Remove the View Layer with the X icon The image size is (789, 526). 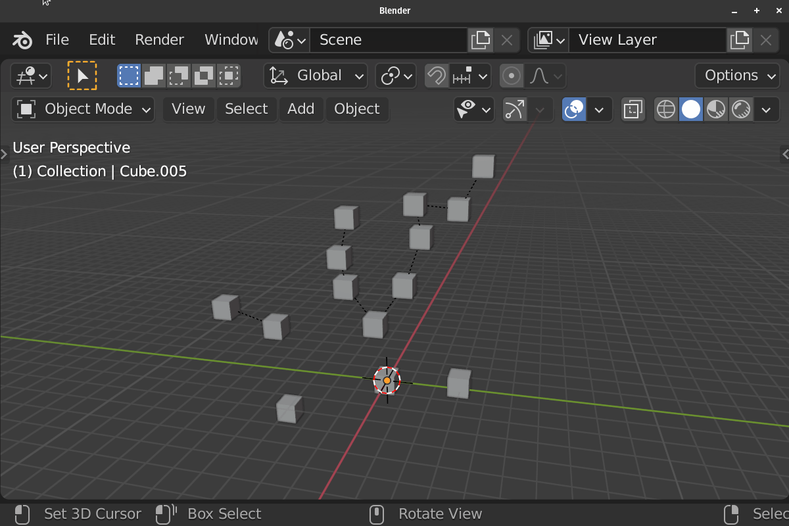(766, 40)
